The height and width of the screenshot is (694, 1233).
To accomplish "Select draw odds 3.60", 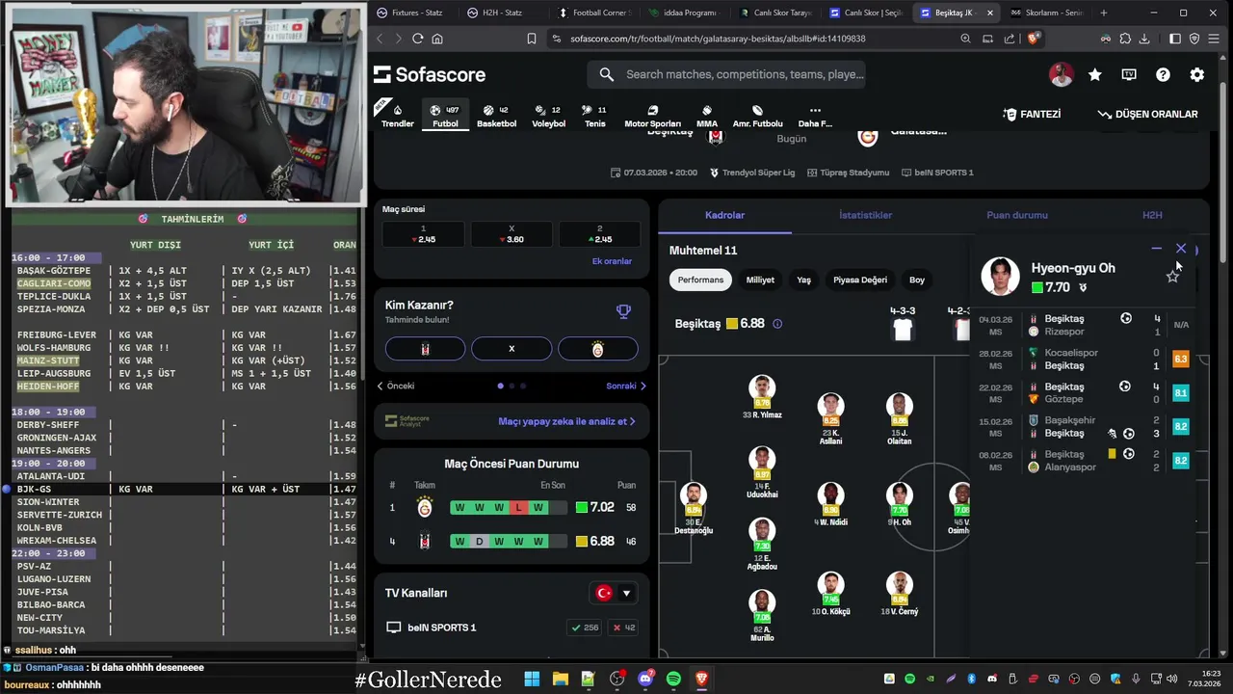I will pos(512,234).
